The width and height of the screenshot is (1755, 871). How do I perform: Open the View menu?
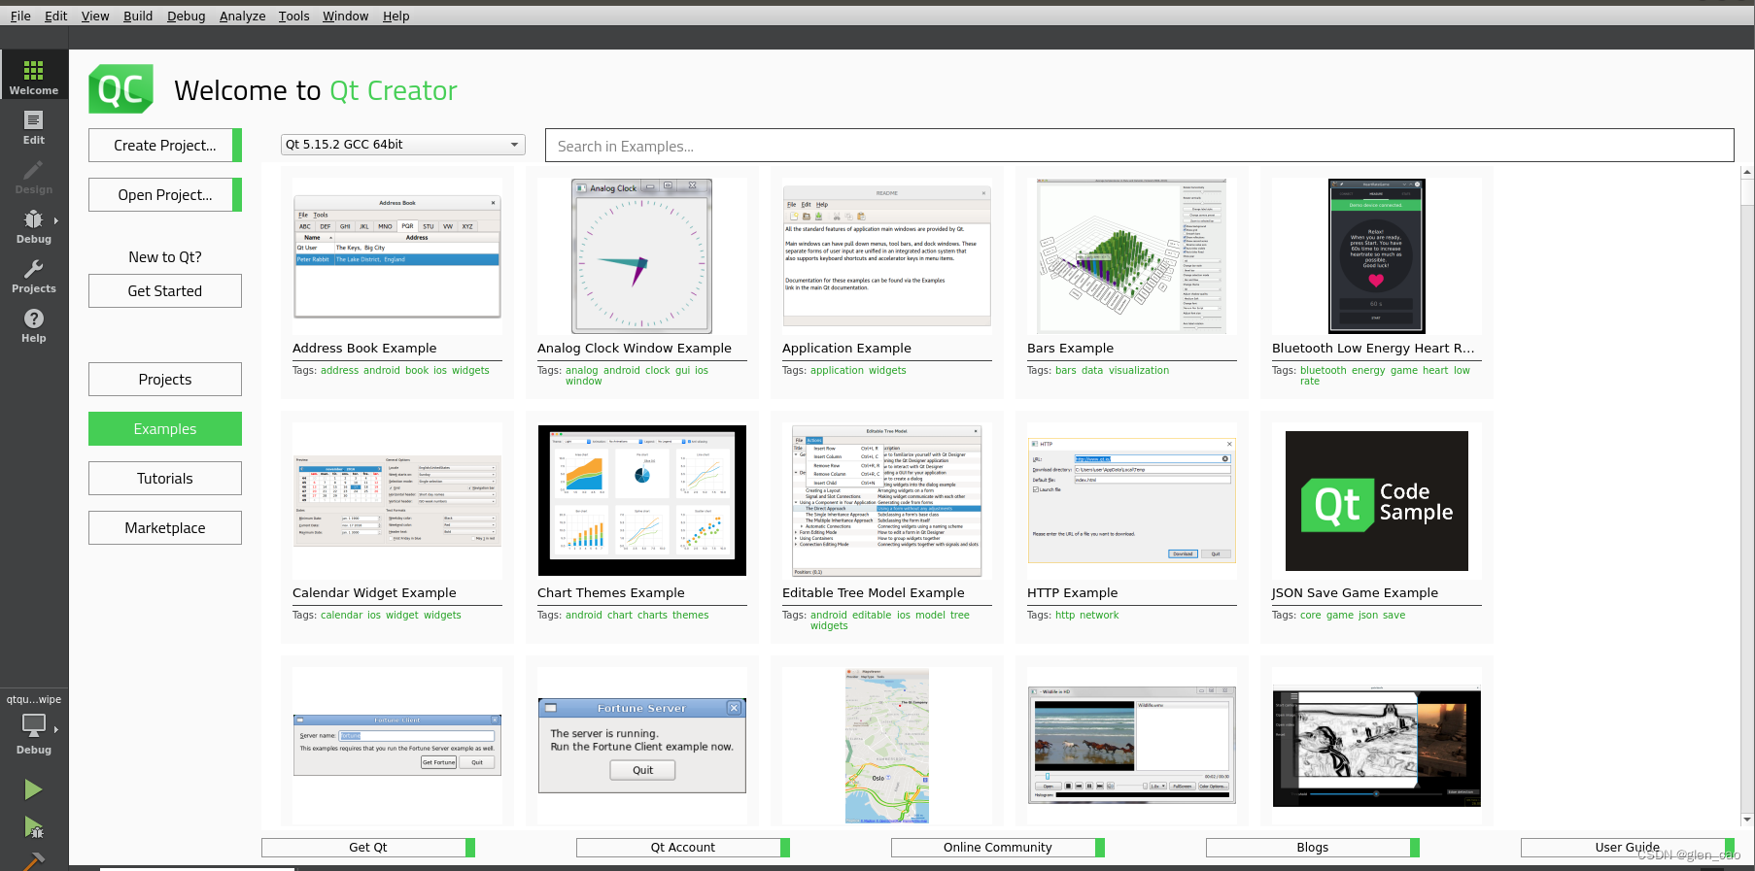point(95,16)
